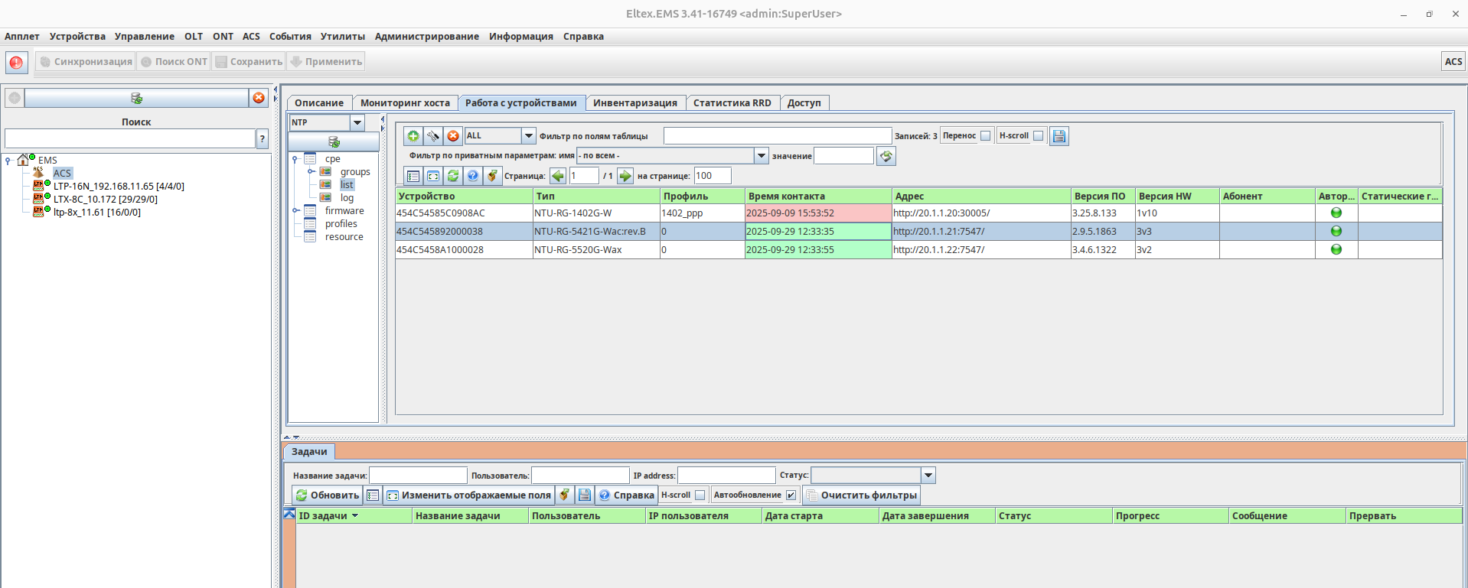The image size is (1468, 588).
Task: Select the log tree node under cpe
Action: tap(347, 198)
